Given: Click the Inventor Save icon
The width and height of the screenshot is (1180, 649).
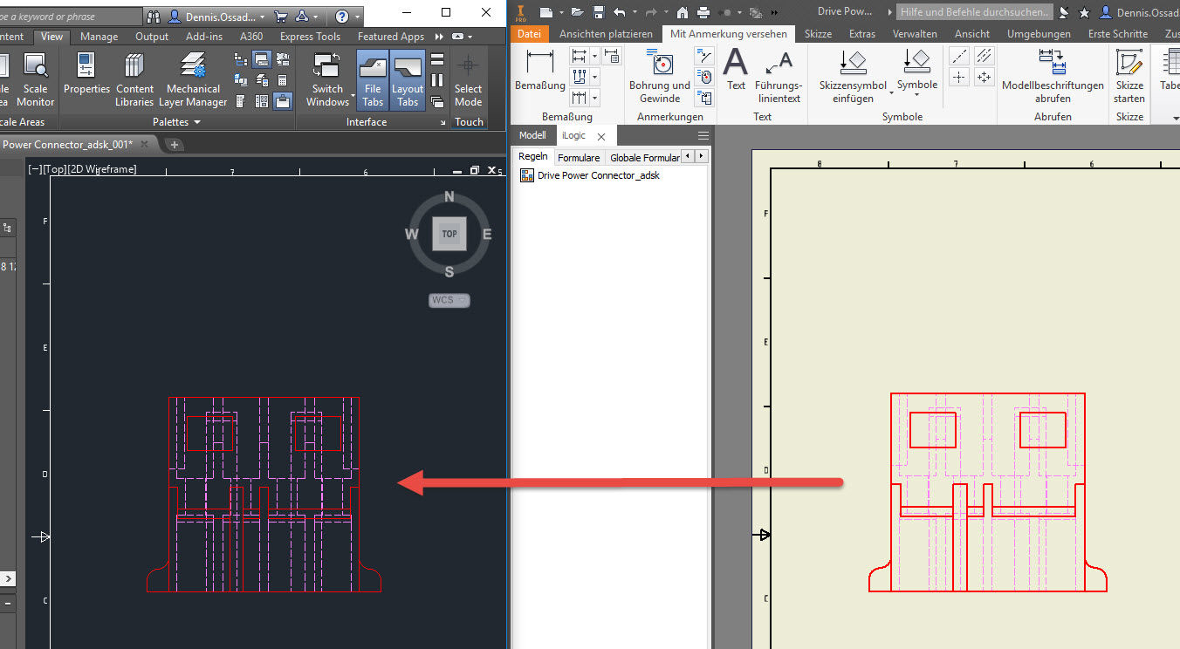Looking at the screenshot, I should (x=599, y=12).
